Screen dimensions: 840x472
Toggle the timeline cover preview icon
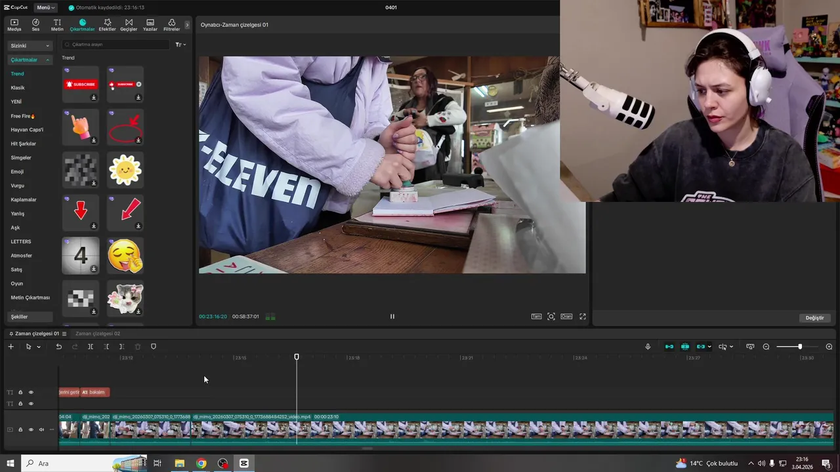(750, 347)
